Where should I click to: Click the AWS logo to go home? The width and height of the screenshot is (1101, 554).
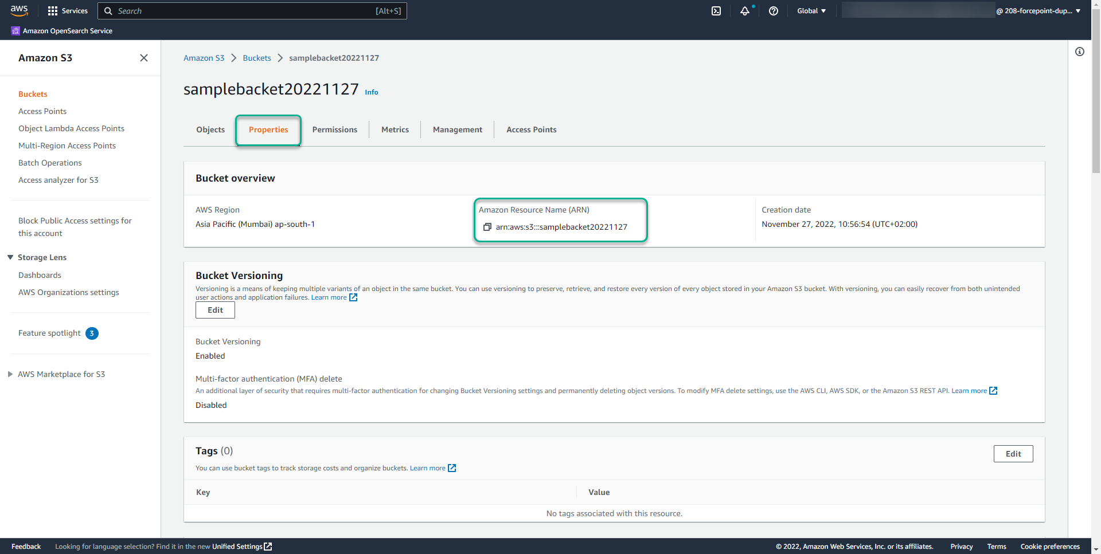tap(19, 10)
